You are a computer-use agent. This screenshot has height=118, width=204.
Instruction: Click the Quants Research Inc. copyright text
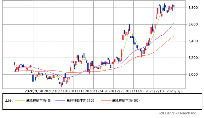[178, 113]
